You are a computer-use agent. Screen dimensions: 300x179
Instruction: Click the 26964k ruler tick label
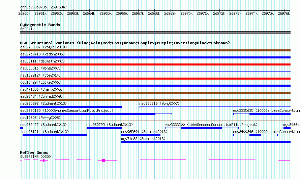coord(89,13)
